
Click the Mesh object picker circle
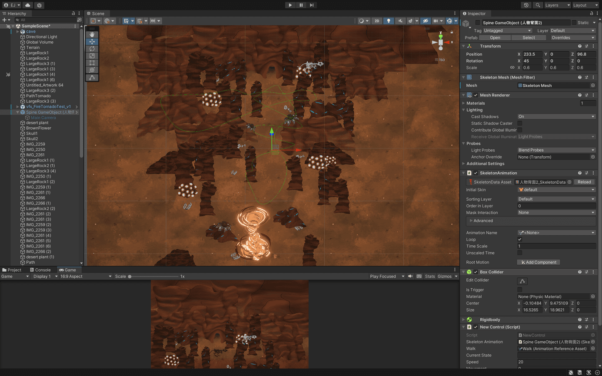[x=593, y=86]
